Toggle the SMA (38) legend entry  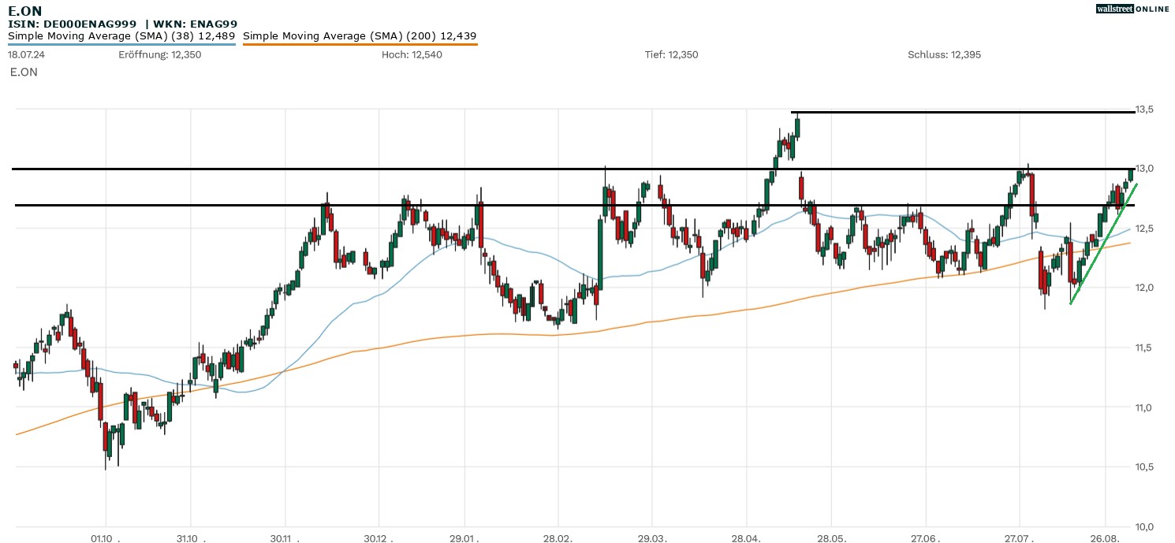pos(121,35)
